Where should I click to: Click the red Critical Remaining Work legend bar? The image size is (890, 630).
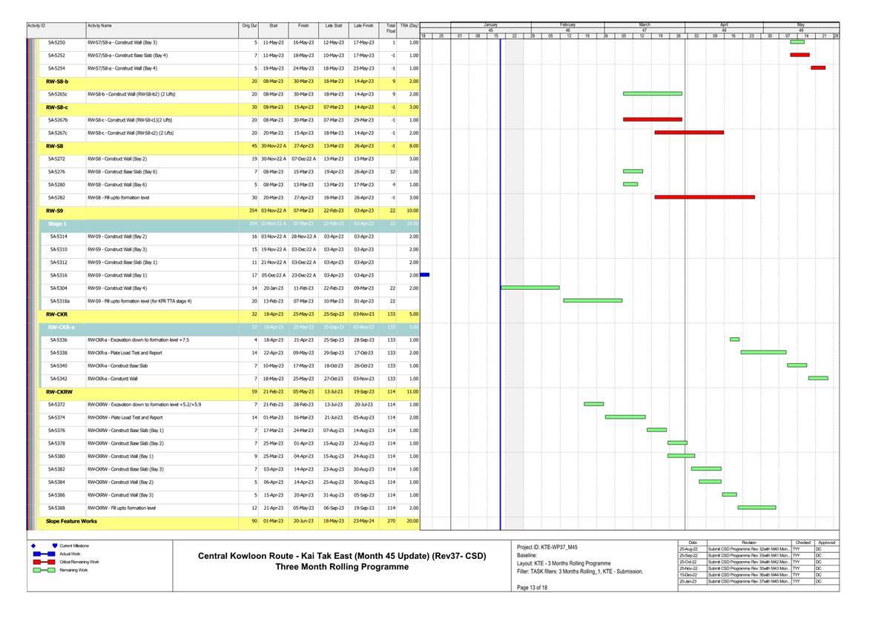coord(41,563)
